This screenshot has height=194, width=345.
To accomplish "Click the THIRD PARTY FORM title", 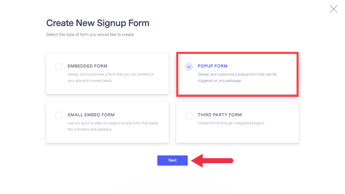I will (x=220, y=115).
